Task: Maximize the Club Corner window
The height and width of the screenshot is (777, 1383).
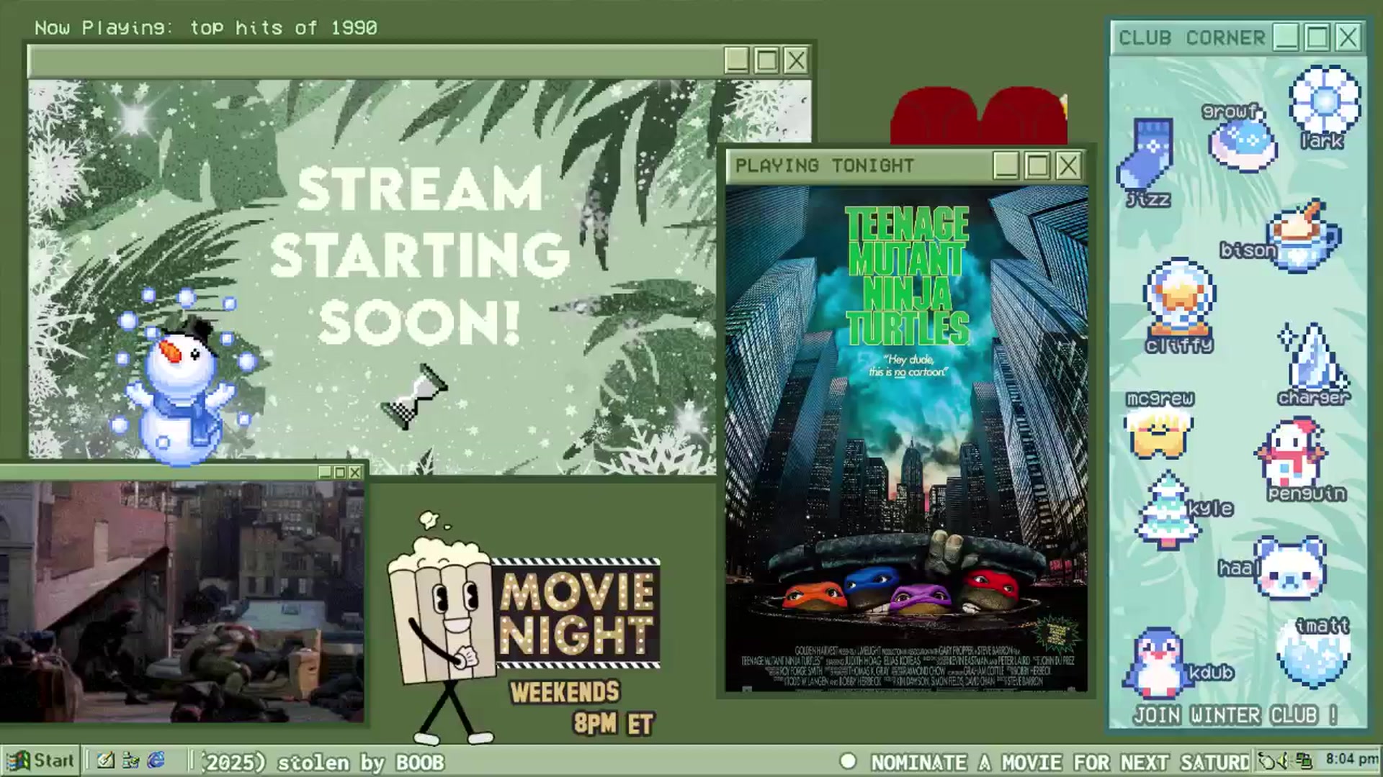Action: tap(1317, 37)
